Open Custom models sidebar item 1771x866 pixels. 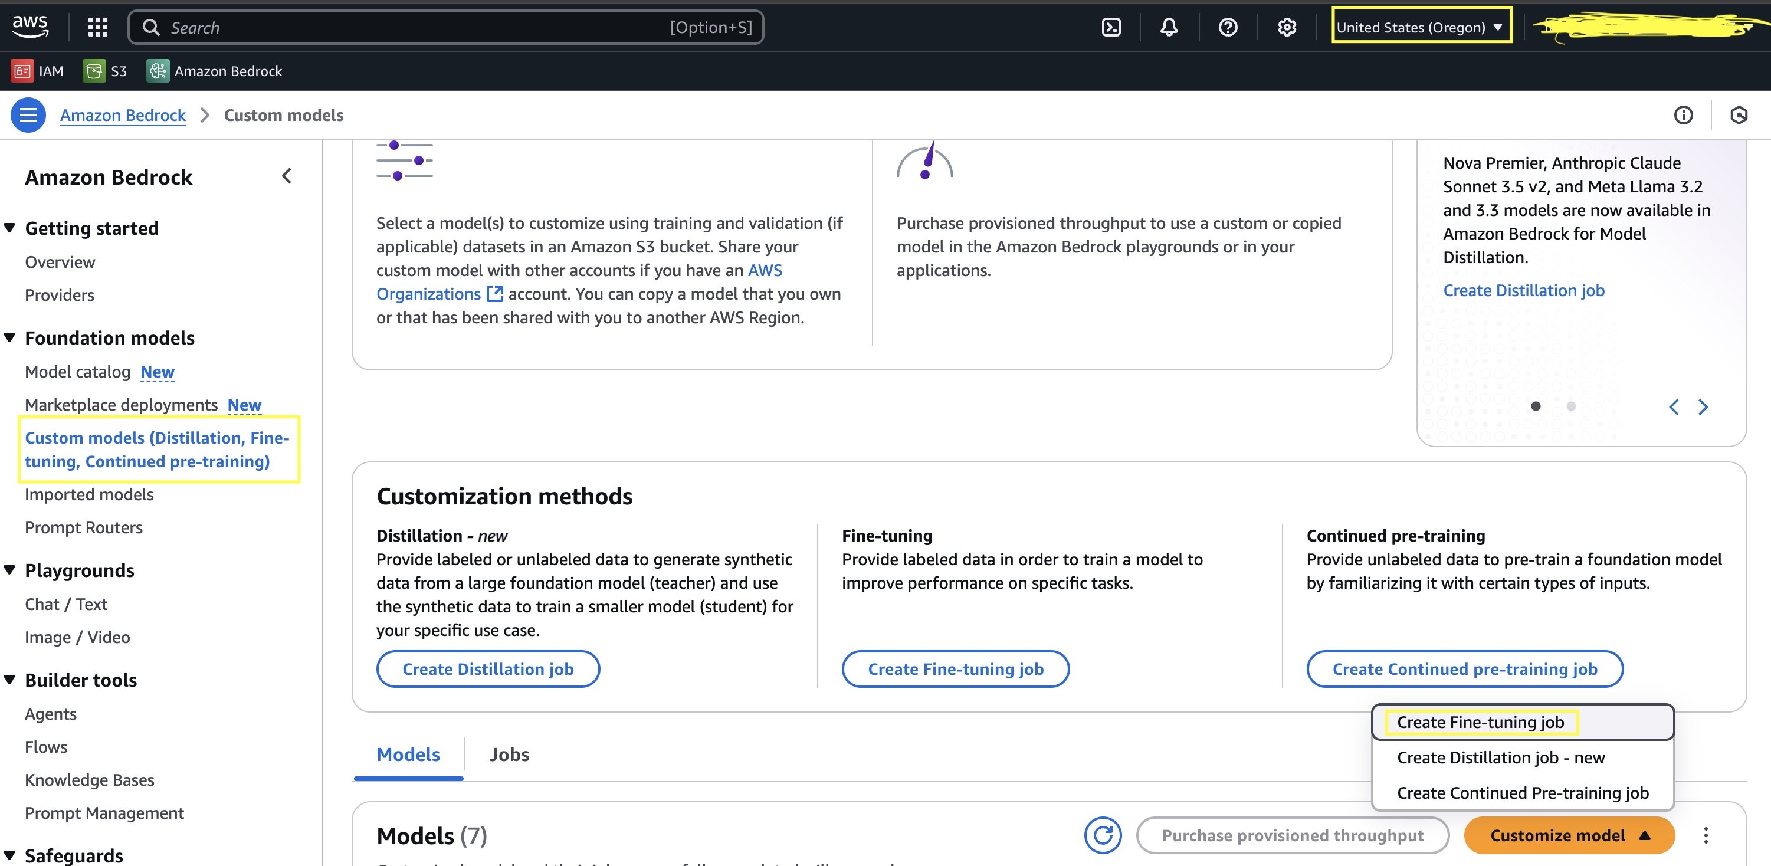click(158, 450)
